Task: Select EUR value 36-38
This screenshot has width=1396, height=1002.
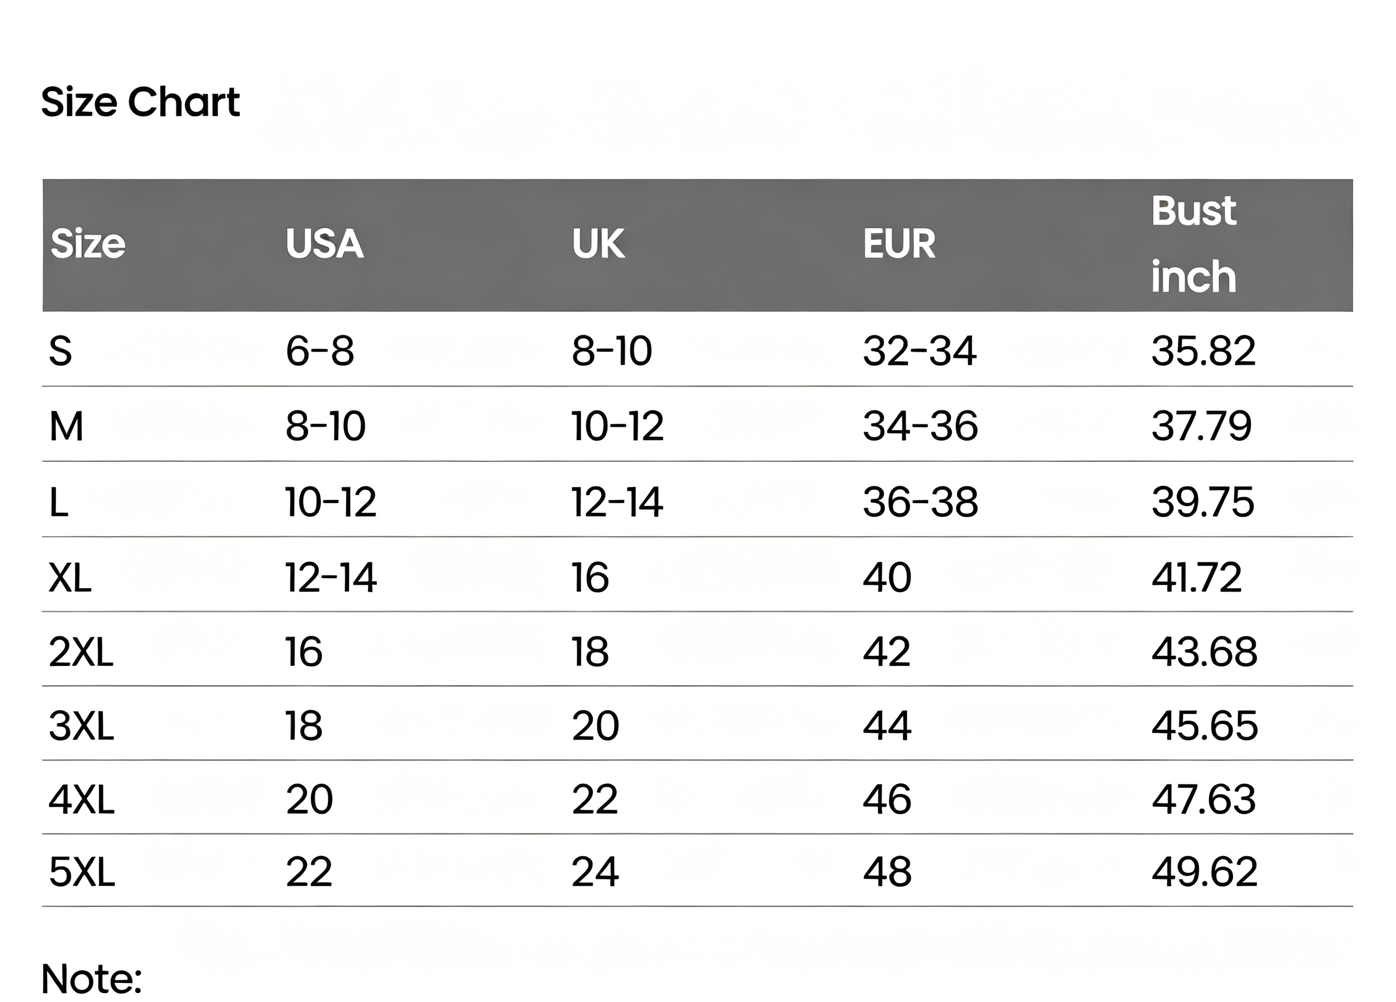Action: click(x=920, y=502)
